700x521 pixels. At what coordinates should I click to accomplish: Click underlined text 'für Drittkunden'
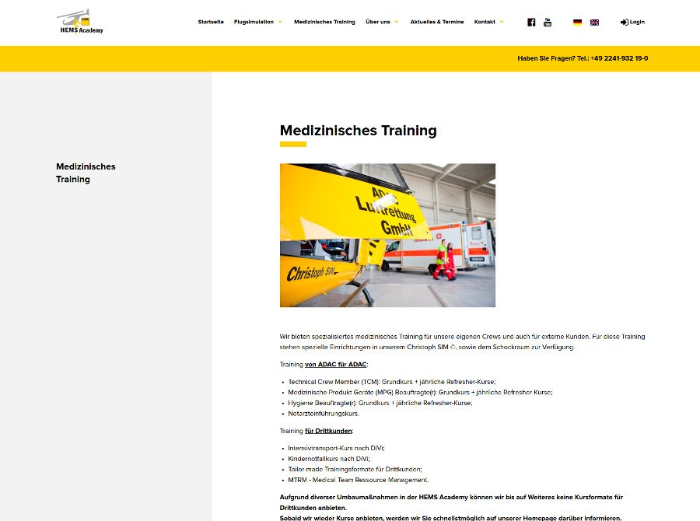328,431
